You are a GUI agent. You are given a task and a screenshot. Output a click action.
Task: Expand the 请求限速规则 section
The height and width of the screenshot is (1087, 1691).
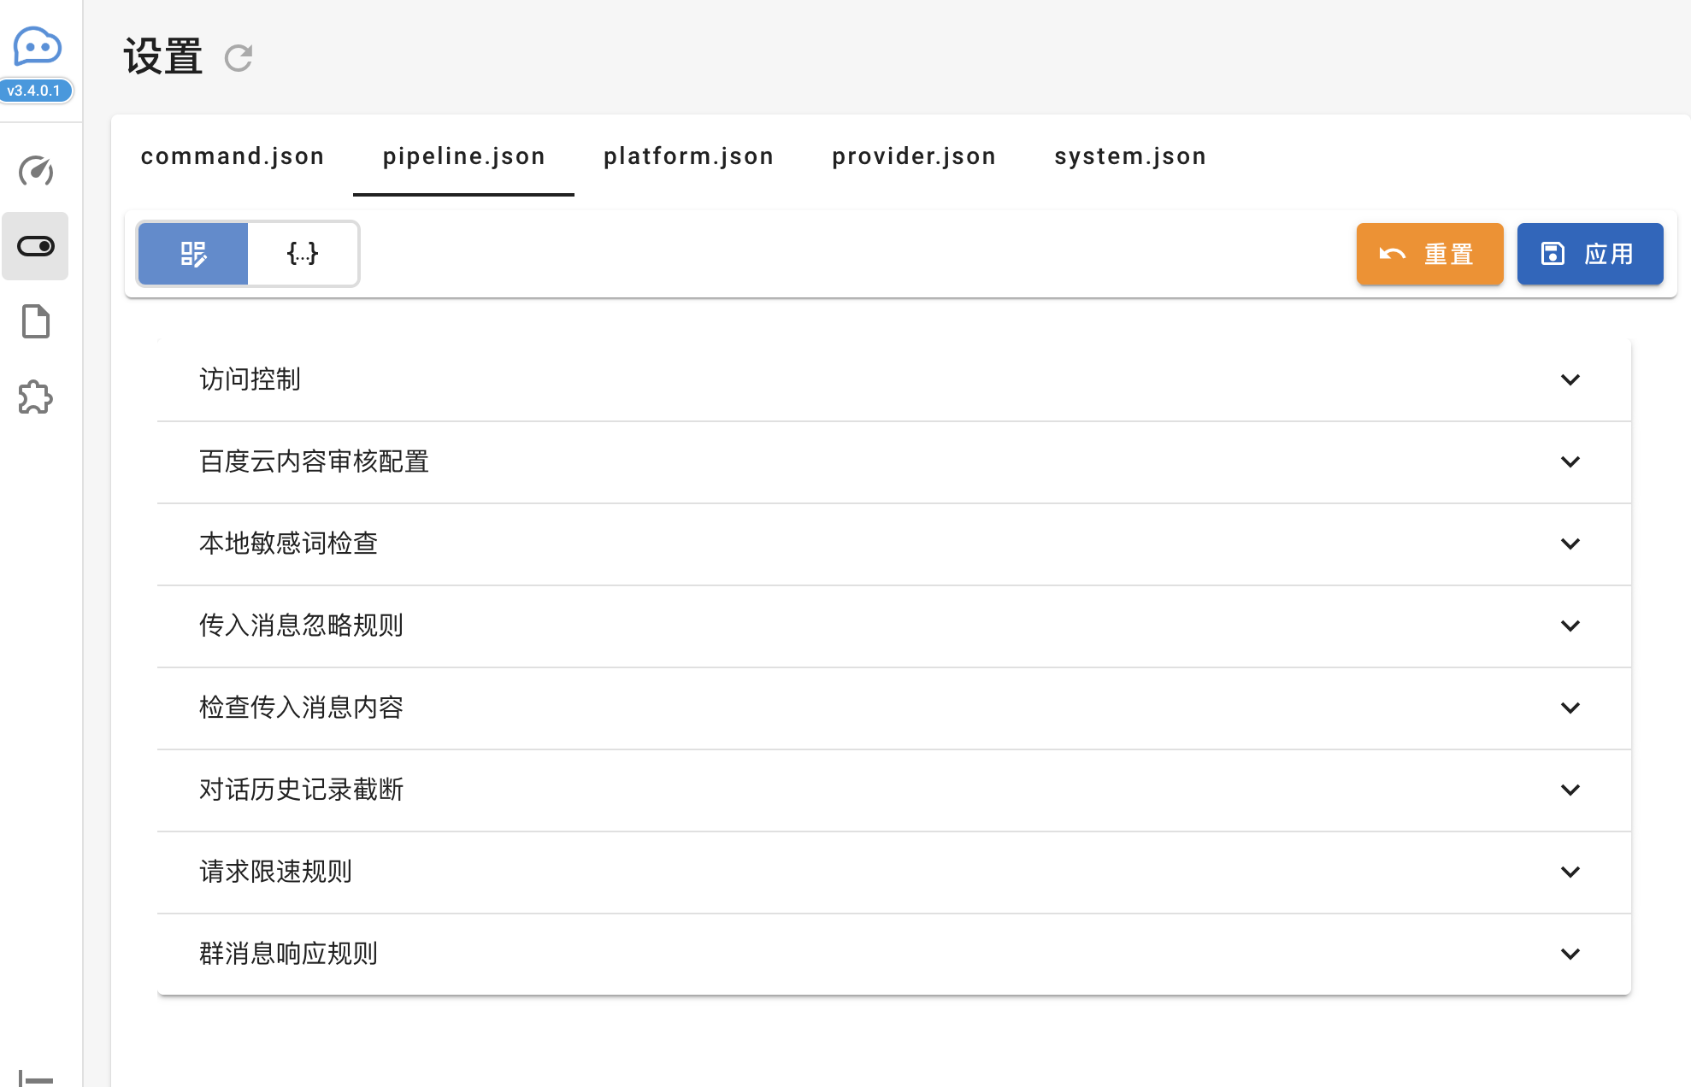click(x=1570, y=872)
